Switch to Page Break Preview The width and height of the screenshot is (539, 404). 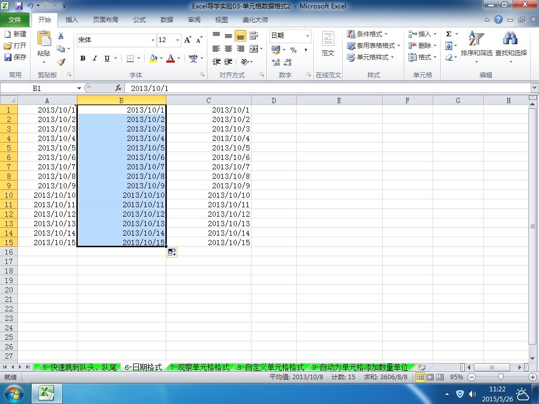click(440, 377)
